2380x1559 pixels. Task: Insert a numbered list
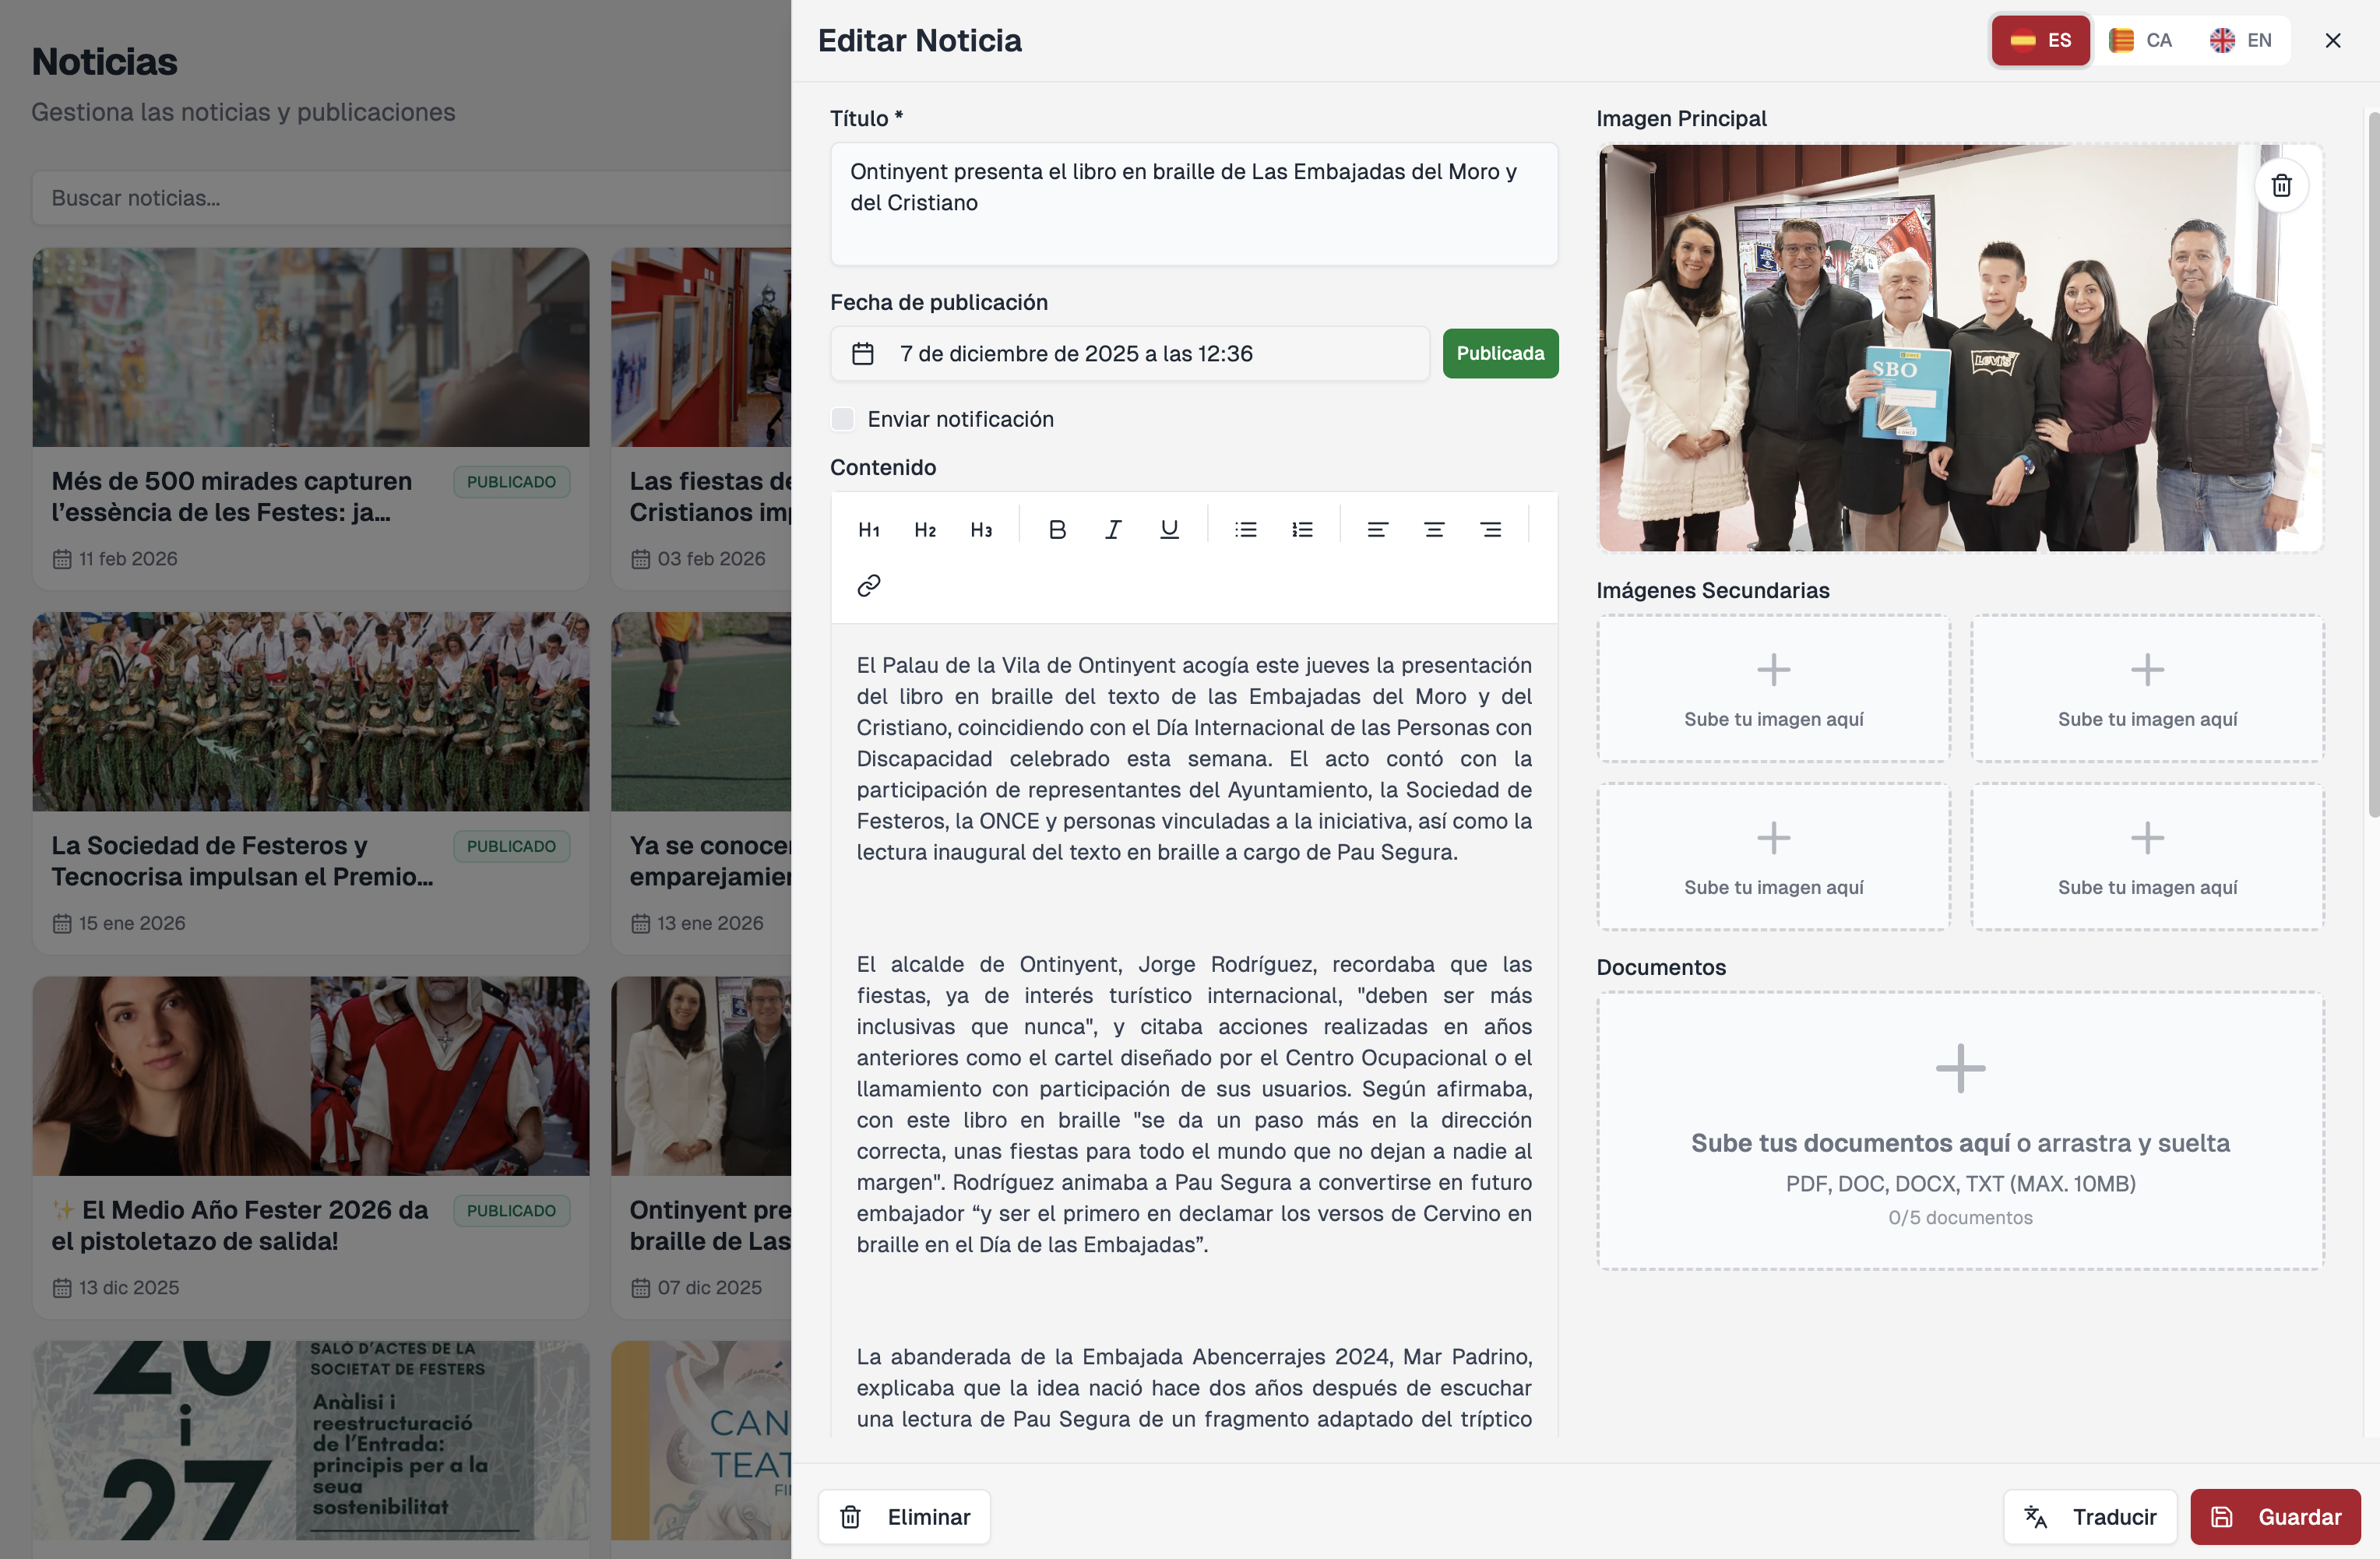pyautogui.click(x=1302, y=530)
